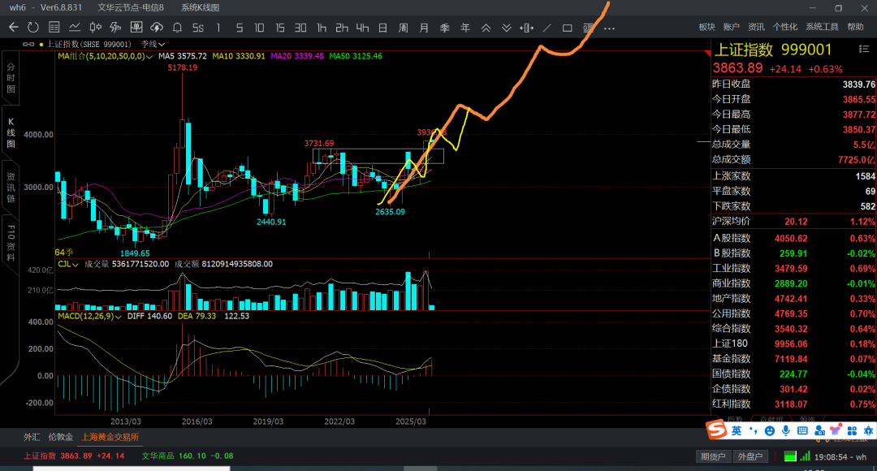
Task: Select the candlestick chart icon
Action: pyautogui.click(x=96, y=28)
